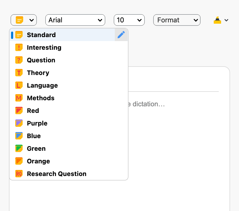Open the font size 10 dropdown

click(129, 20)
